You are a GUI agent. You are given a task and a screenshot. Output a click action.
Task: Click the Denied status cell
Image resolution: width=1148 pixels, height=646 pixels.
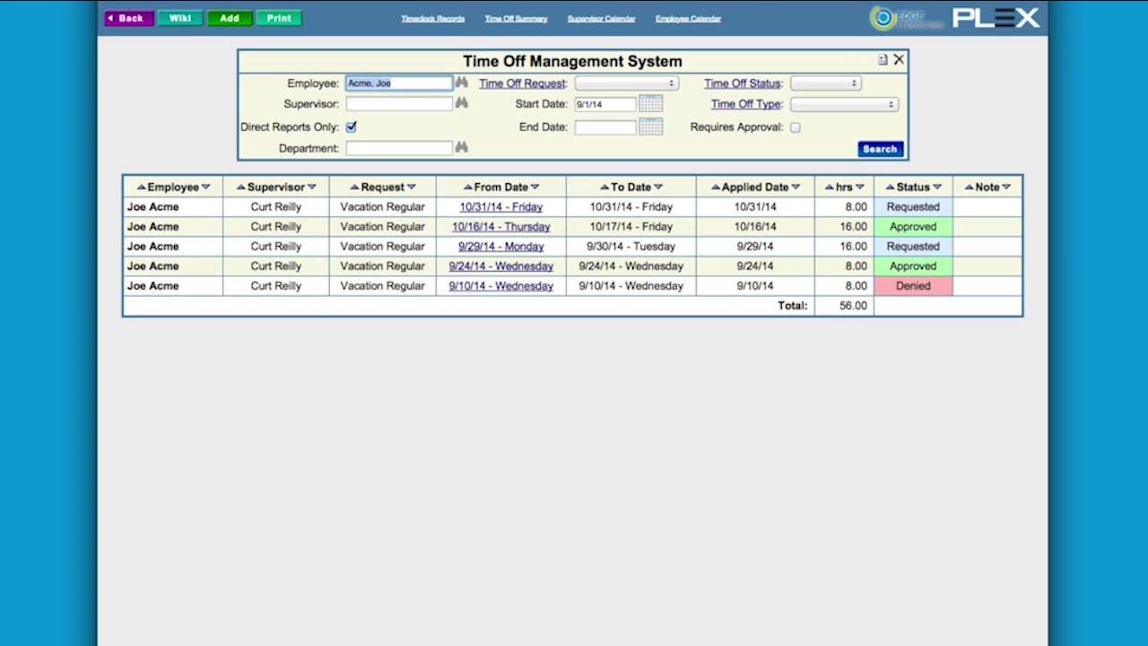(913, 286)
